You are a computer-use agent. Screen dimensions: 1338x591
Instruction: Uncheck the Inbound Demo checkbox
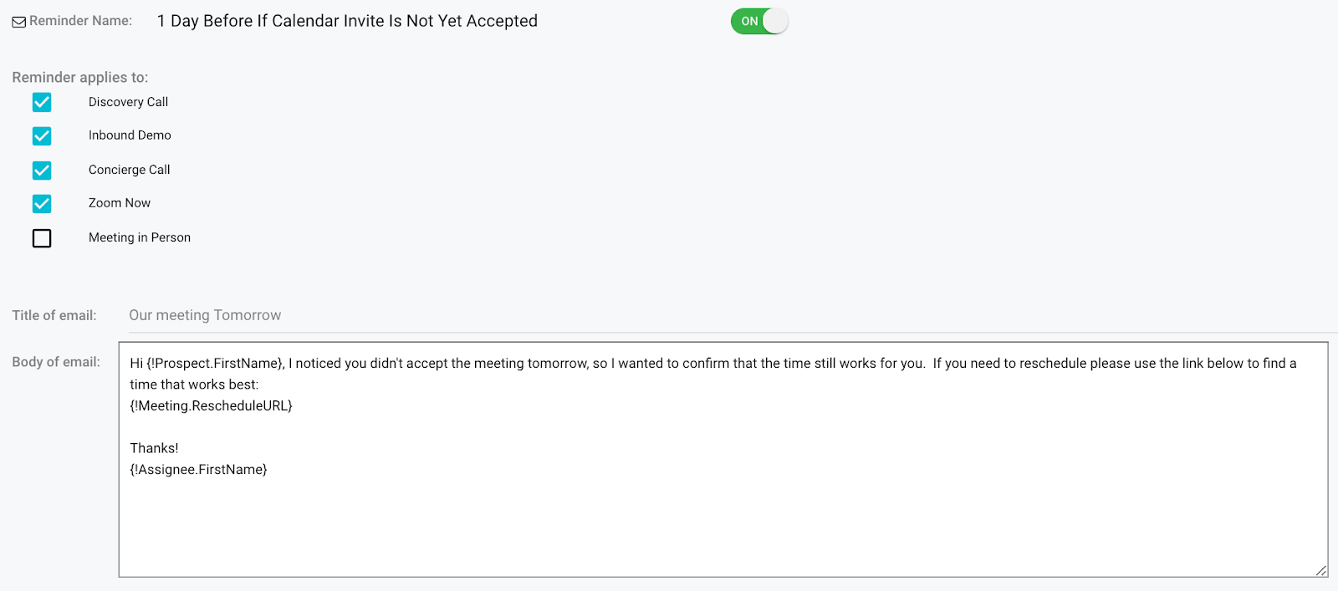[x=42, y=135]
